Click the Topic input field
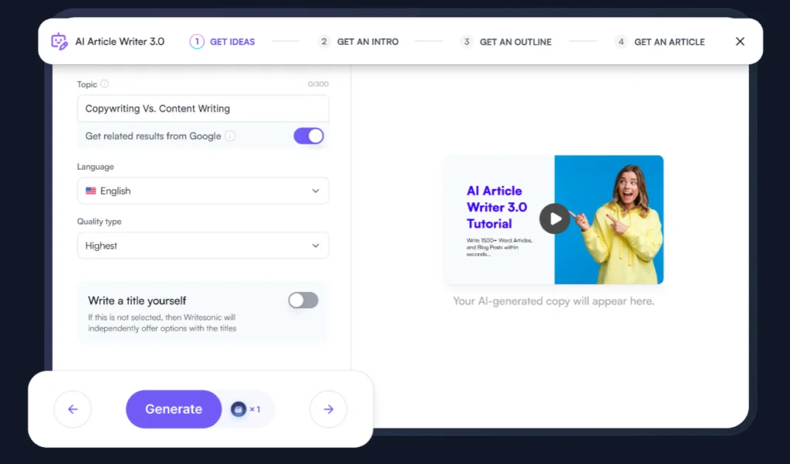The image size is (790, 464). [203, 108]
